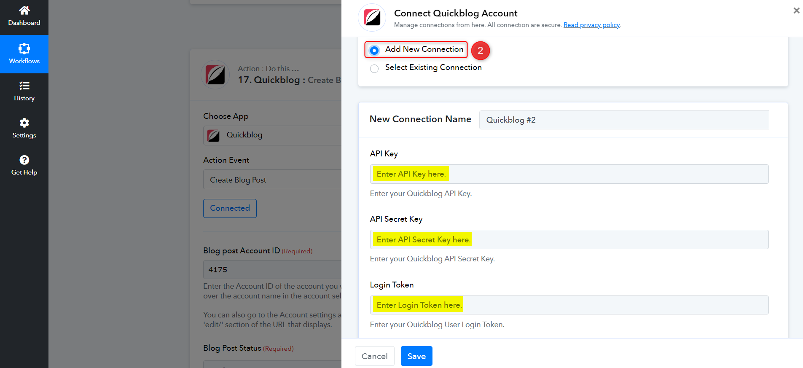Open the Action Event Create Blog Post dropdown
This screenshot has height=368, width=803.
click(272, 180)
